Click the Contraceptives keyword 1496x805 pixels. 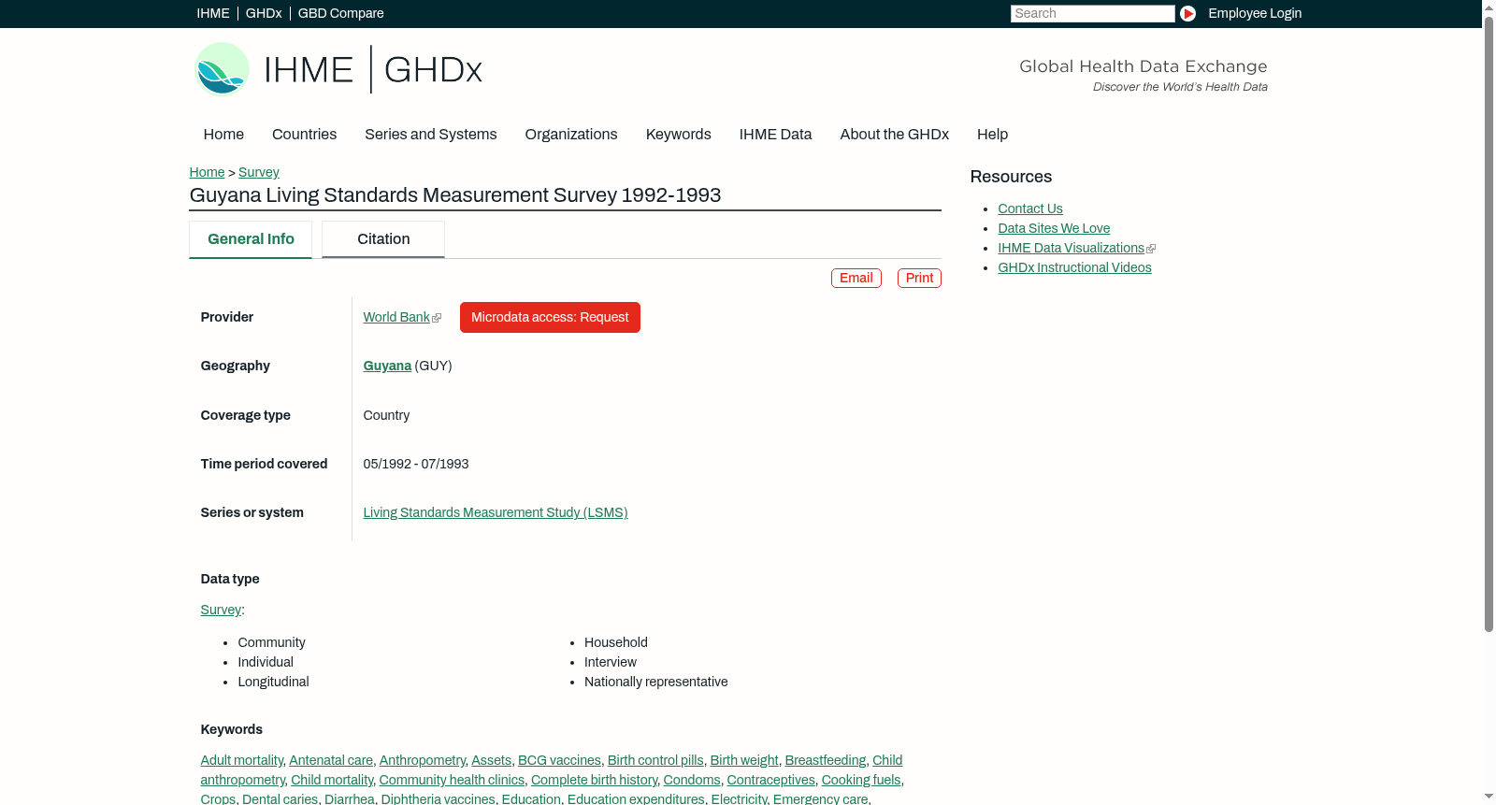click(x=771, y=780)
